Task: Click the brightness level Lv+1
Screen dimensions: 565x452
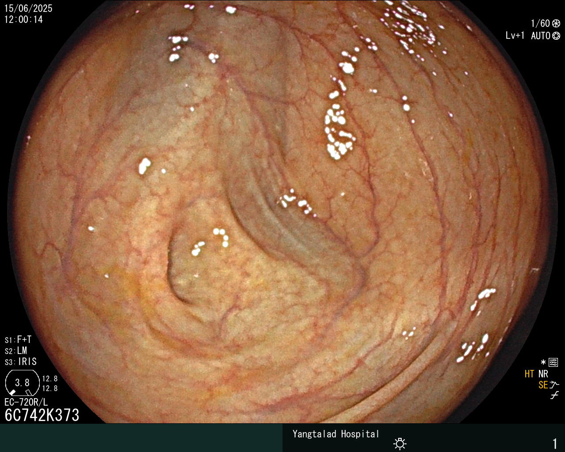Action: coord(515,36)
